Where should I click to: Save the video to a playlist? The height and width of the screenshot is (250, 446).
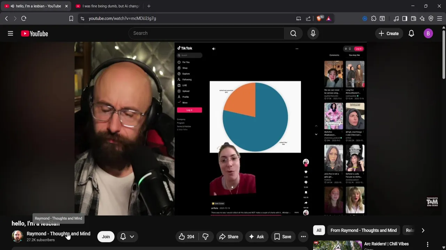283,237
